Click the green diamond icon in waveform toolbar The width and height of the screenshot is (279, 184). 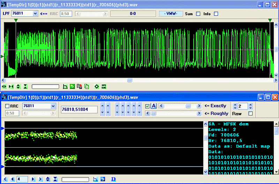coord(97,86)
